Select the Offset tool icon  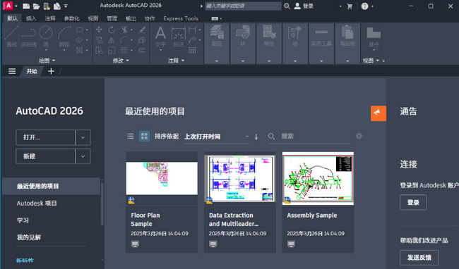[142, 50]
